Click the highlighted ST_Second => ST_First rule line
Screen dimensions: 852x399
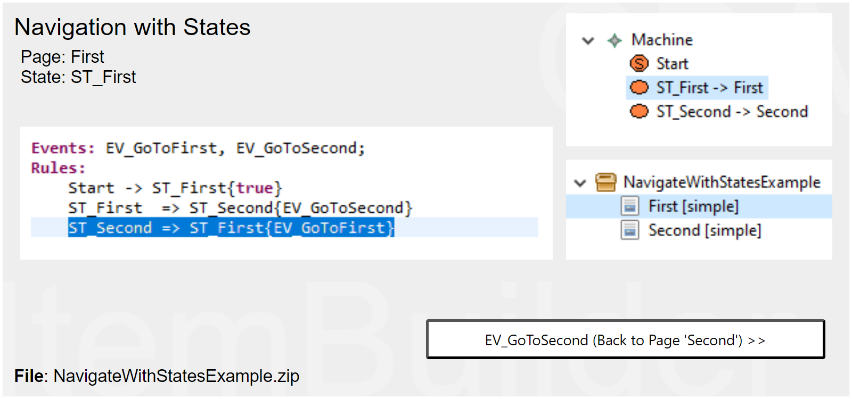point(231,228)
